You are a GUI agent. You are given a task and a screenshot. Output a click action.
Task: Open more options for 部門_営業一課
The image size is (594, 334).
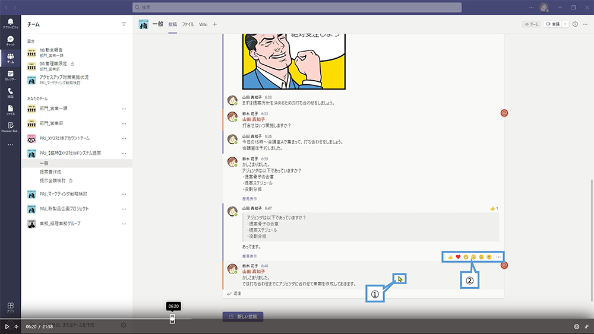pyautogui.click(x=124, y=109)
